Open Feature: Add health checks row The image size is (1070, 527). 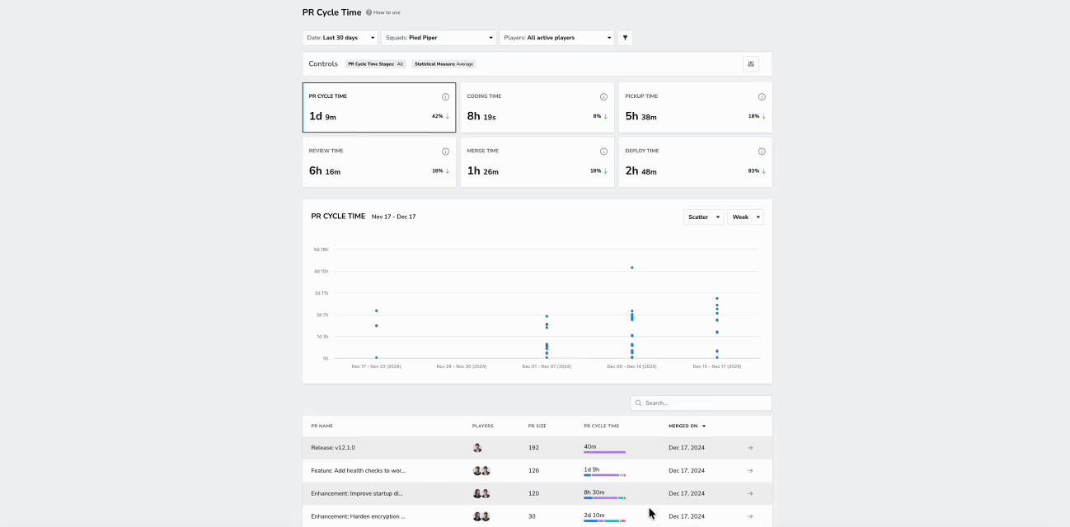coord(537,471)
